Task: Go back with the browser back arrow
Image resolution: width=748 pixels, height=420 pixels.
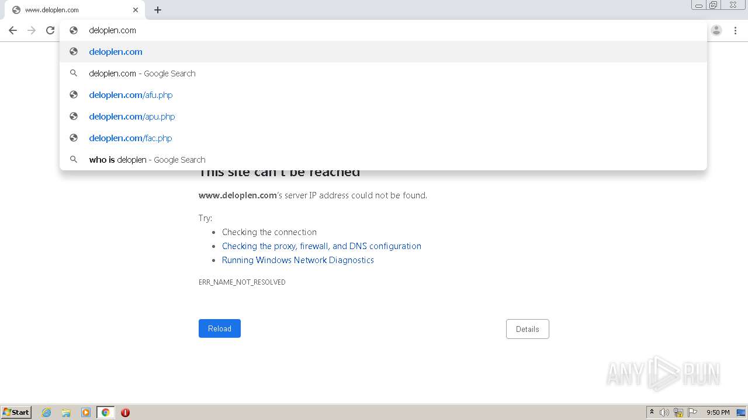Action: tap(13, 30)
